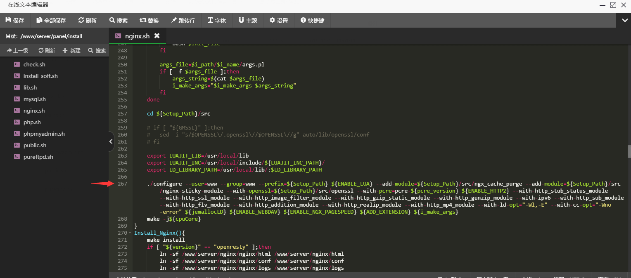
Task: Search files using sidebar 搜索
Action: coord(97,50)
